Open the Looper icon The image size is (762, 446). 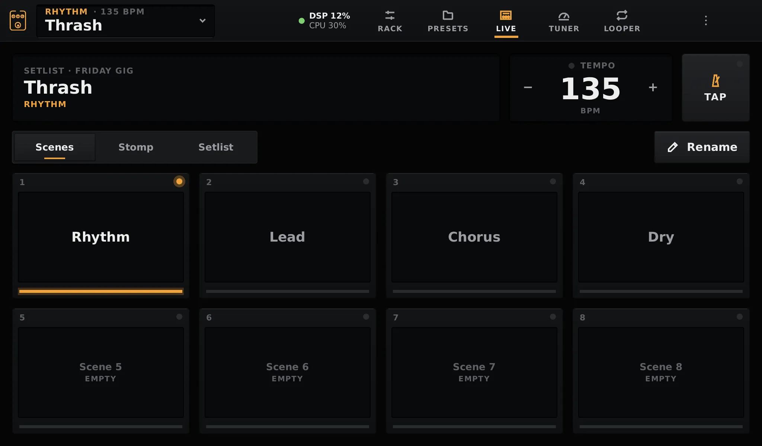pos(622,15)
